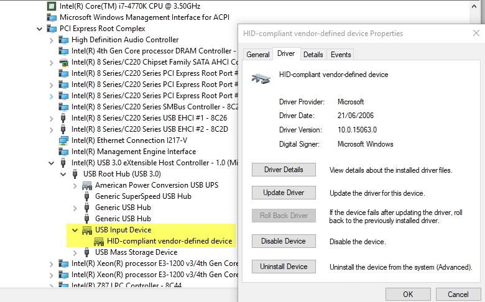Select HID-compliant vendor-defined device in the tree
Image resolution: width=485 pixels, height=302 pixels.
point(169,241)
